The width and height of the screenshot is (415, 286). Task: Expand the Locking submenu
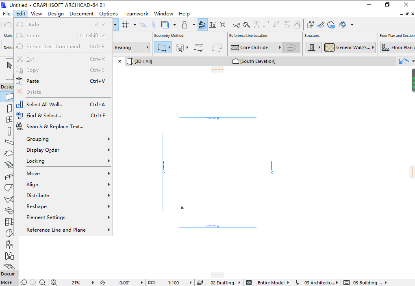click(x=63, y=161)
